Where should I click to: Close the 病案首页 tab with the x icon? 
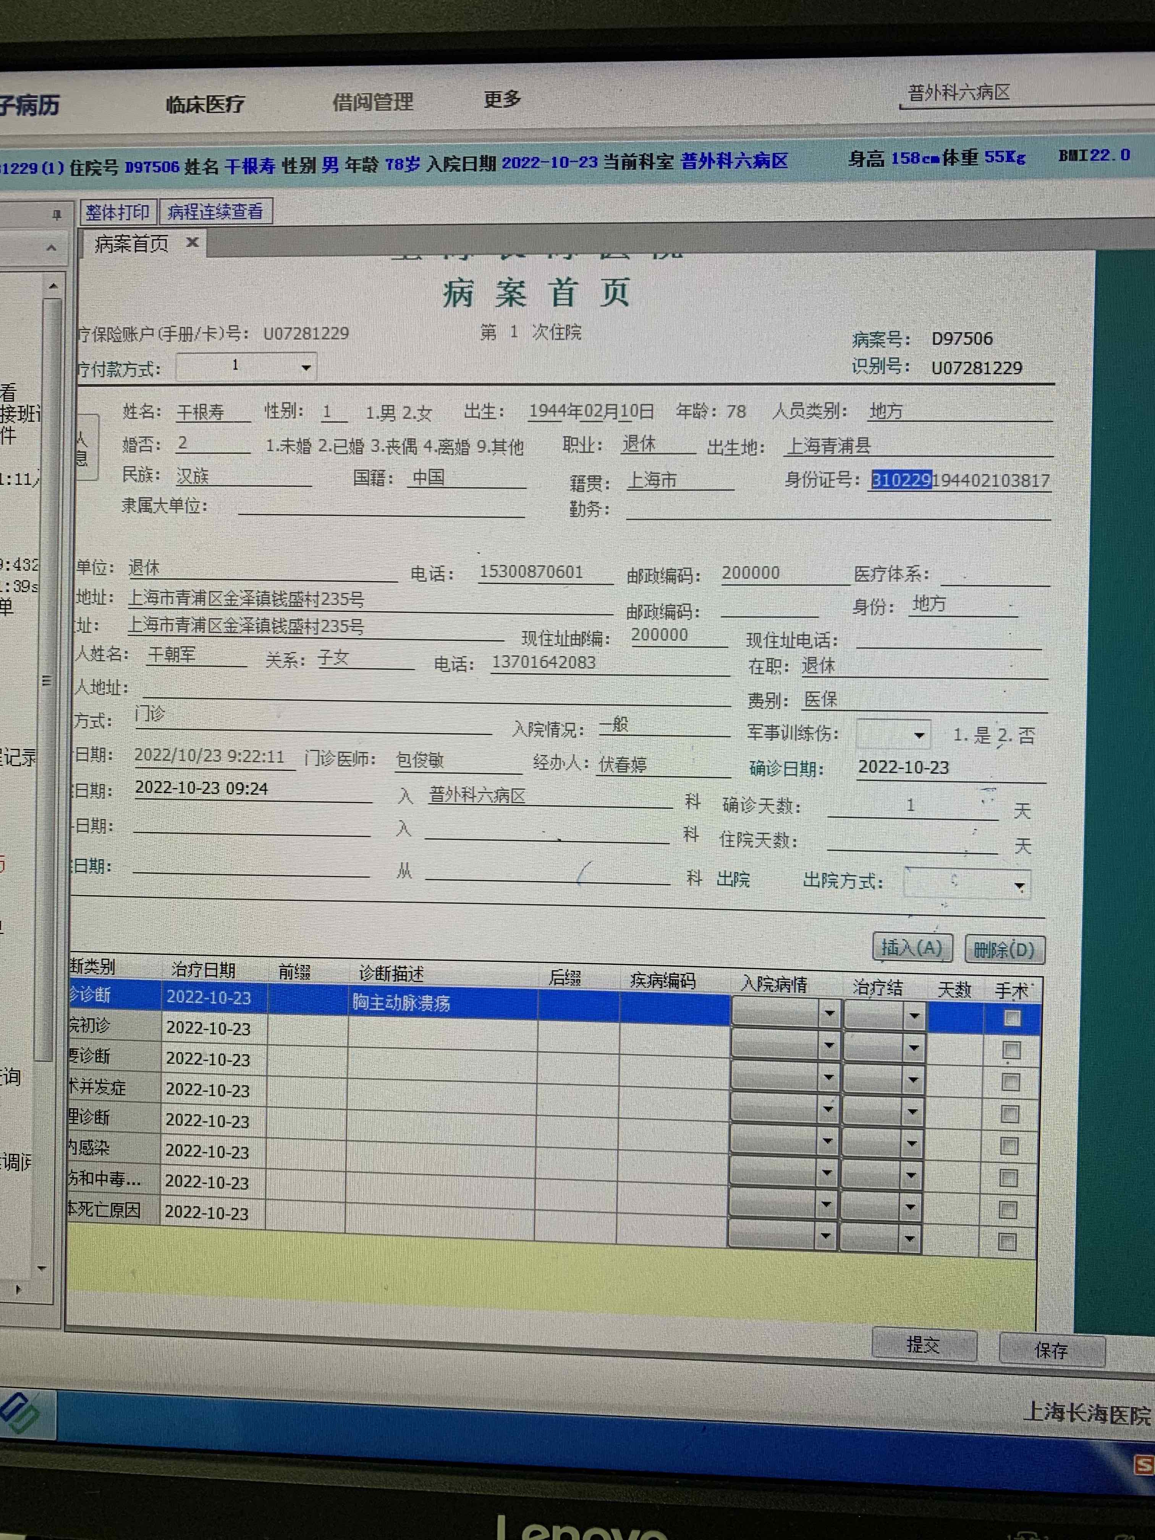pyautogui.click(x=193, y=242)
